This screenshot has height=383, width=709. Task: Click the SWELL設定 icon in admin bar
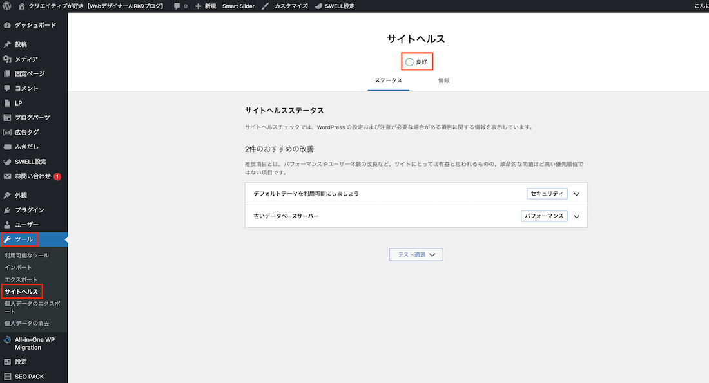pyautogui.click(x=318, y=6)
